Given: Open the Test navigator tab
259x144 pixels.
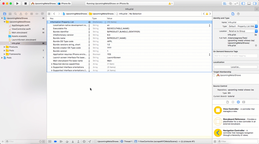Looking at the screenshot, I should coord(26,14).
